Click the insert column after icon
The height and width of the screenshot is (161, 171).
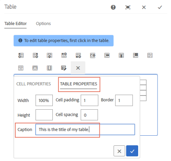click(35, 56)
